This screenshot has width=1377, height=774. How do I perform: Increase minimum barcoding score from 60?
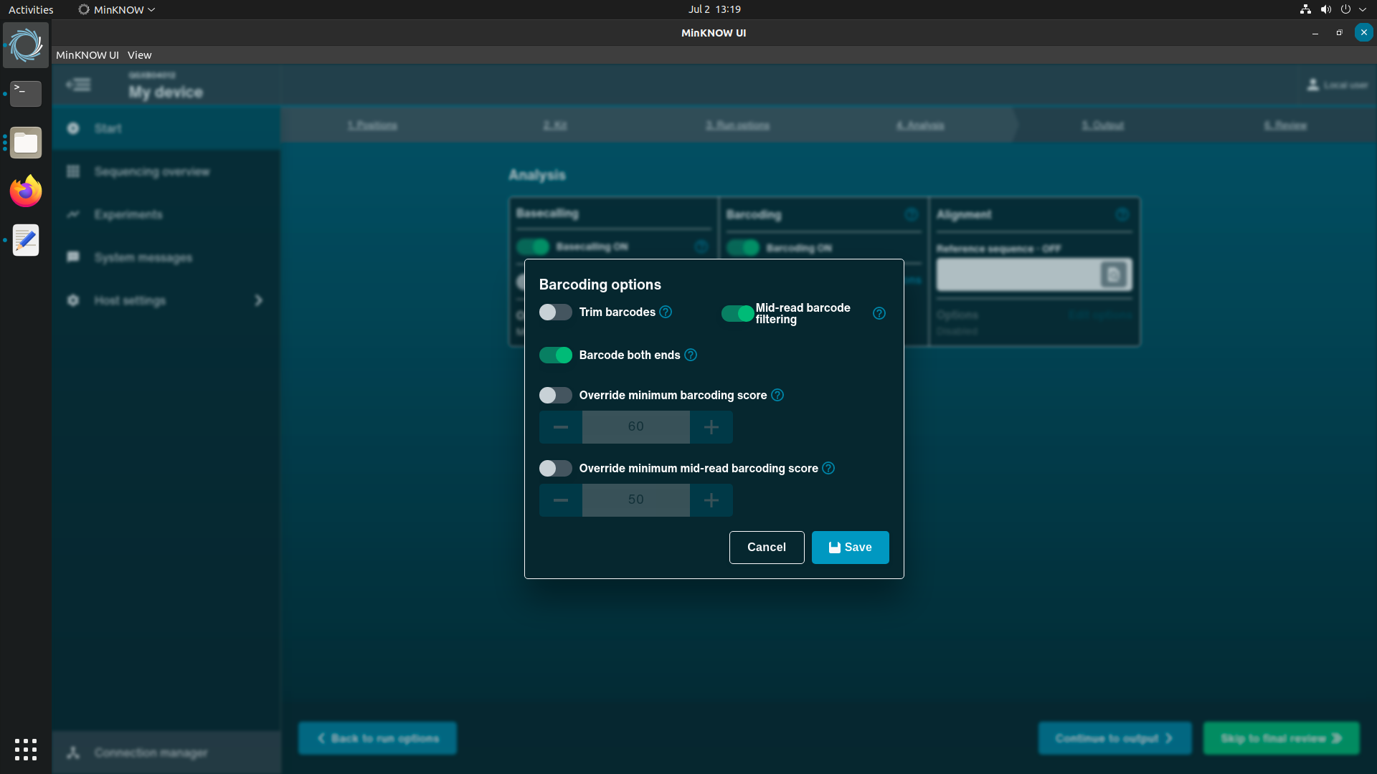click(x=711, y=427)
